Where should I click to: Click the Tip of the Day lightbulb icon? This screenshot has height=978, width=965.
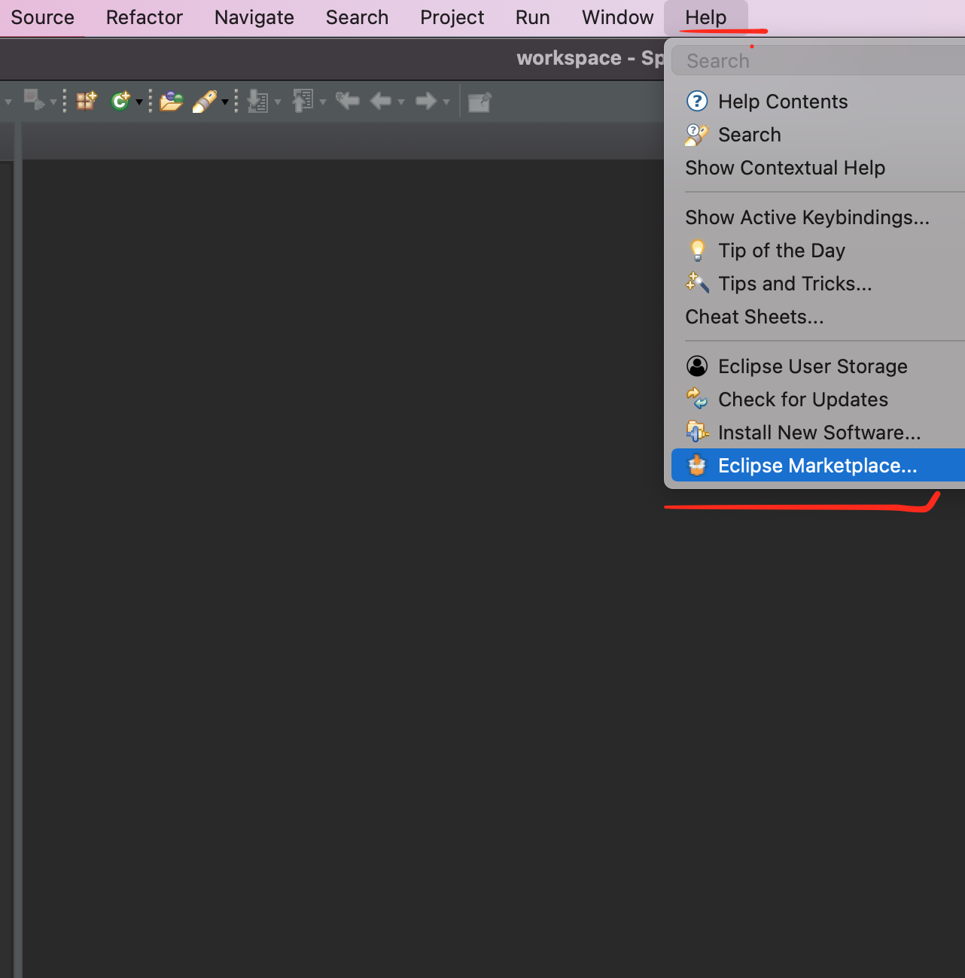click(x=698, y=250)
